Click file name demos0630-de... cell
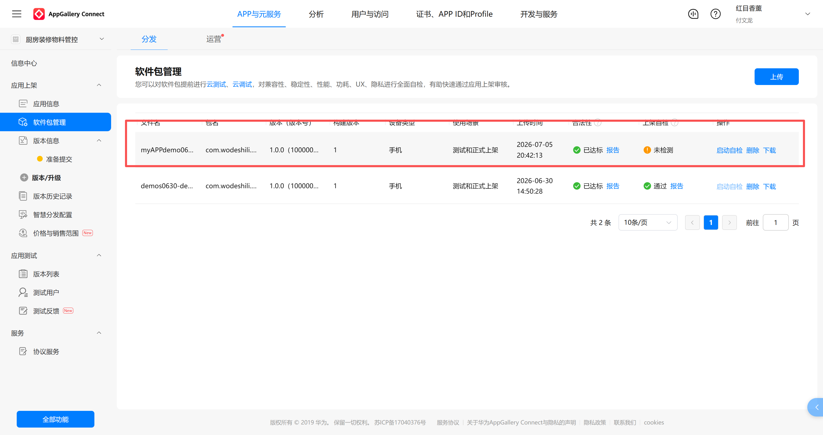The height and width of the screenshot is (435, 823). (167, 186)
